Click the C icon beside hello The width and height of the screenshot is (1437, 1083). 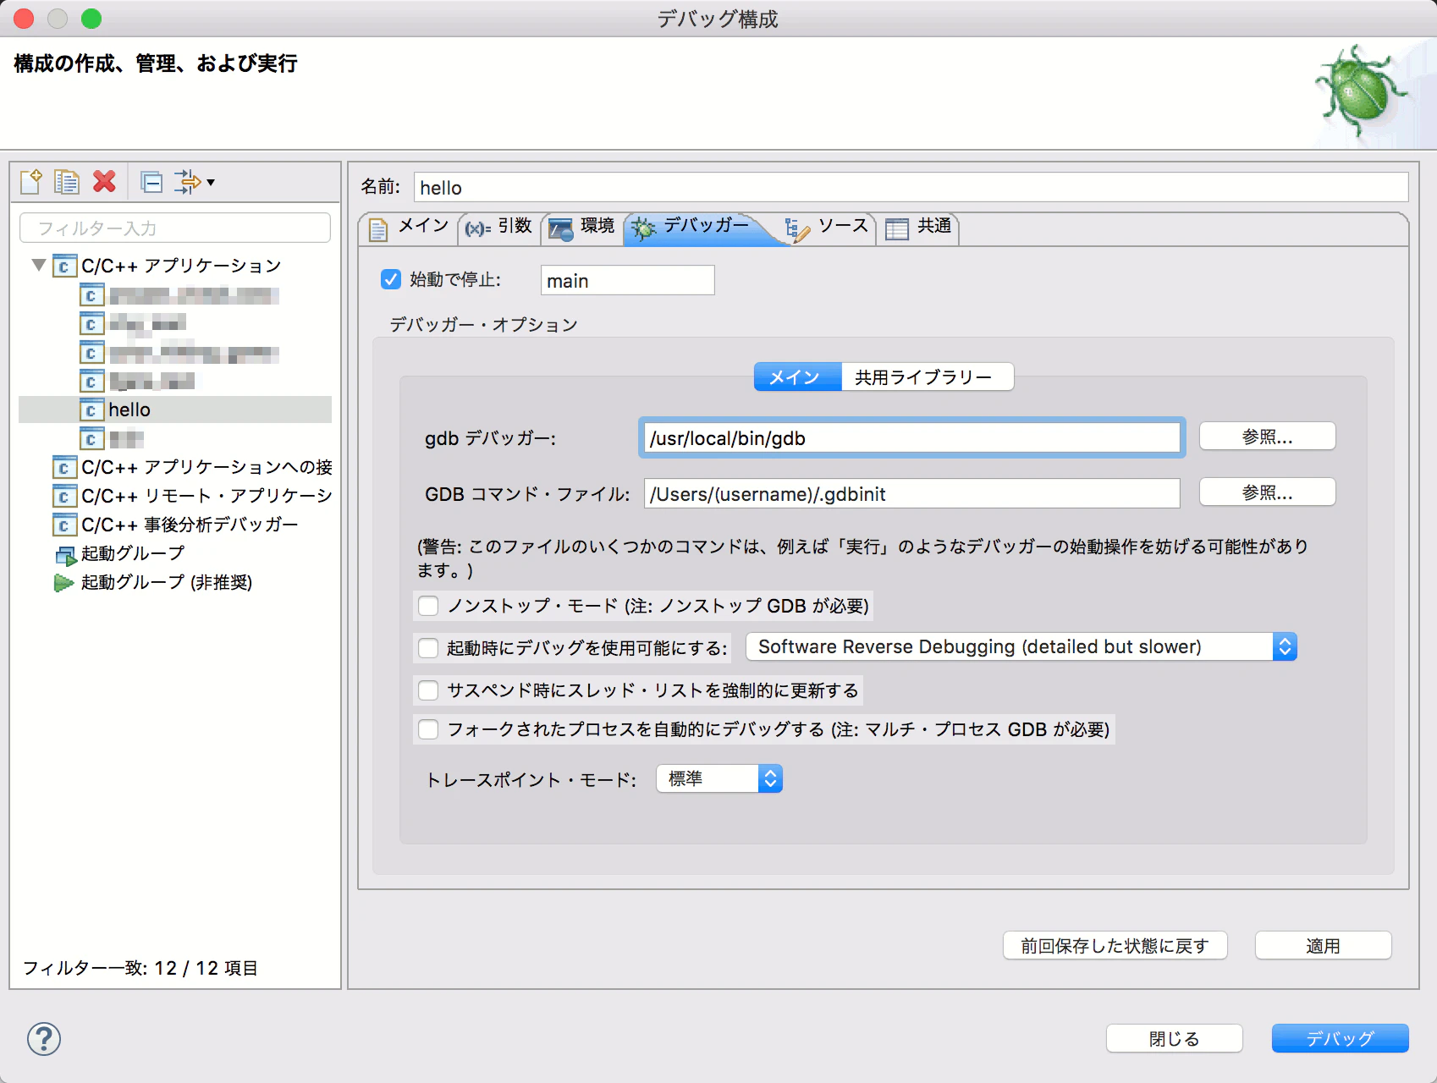pyautogui.click(x=91, y=410)
